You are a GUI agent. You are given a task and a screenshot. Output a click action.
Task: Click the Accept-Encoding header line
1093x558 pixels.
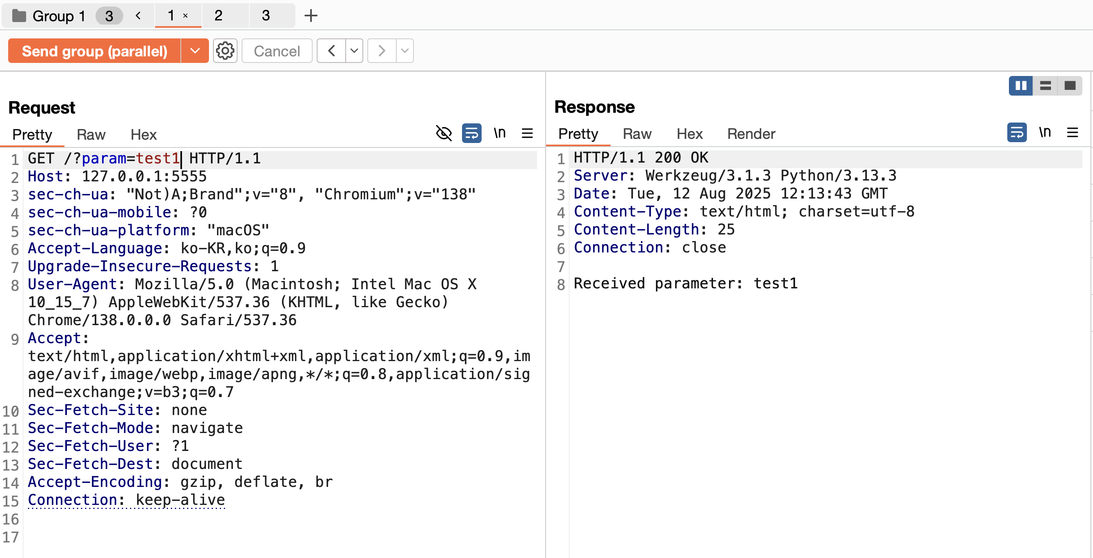click(180, 482)
